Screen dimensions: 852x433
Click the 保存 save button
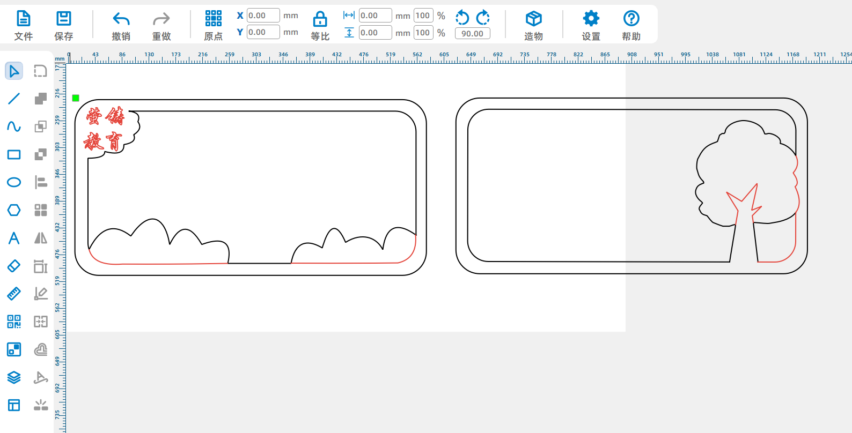pyautogui.click(x=64, y=25)
